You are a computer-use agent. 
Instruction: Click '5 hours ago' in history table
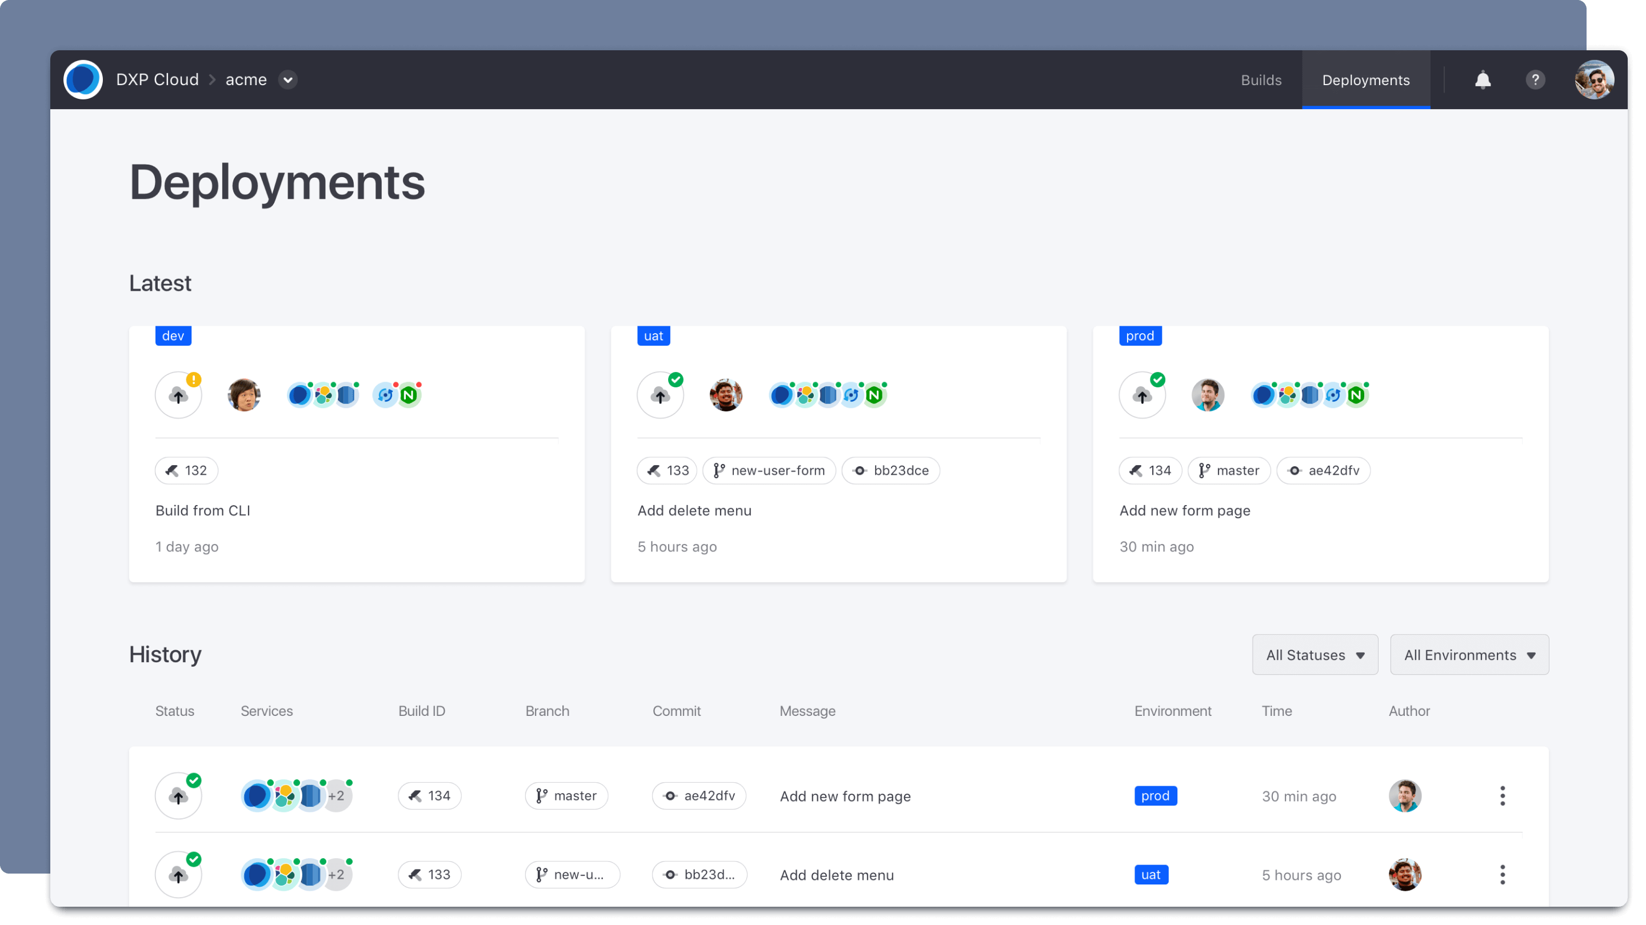coord(1301,875)
